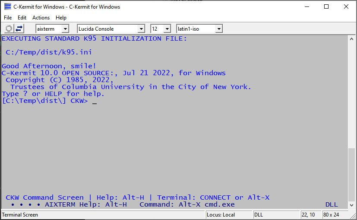Click the scrollbar up arrow

[x=351, y=39]
